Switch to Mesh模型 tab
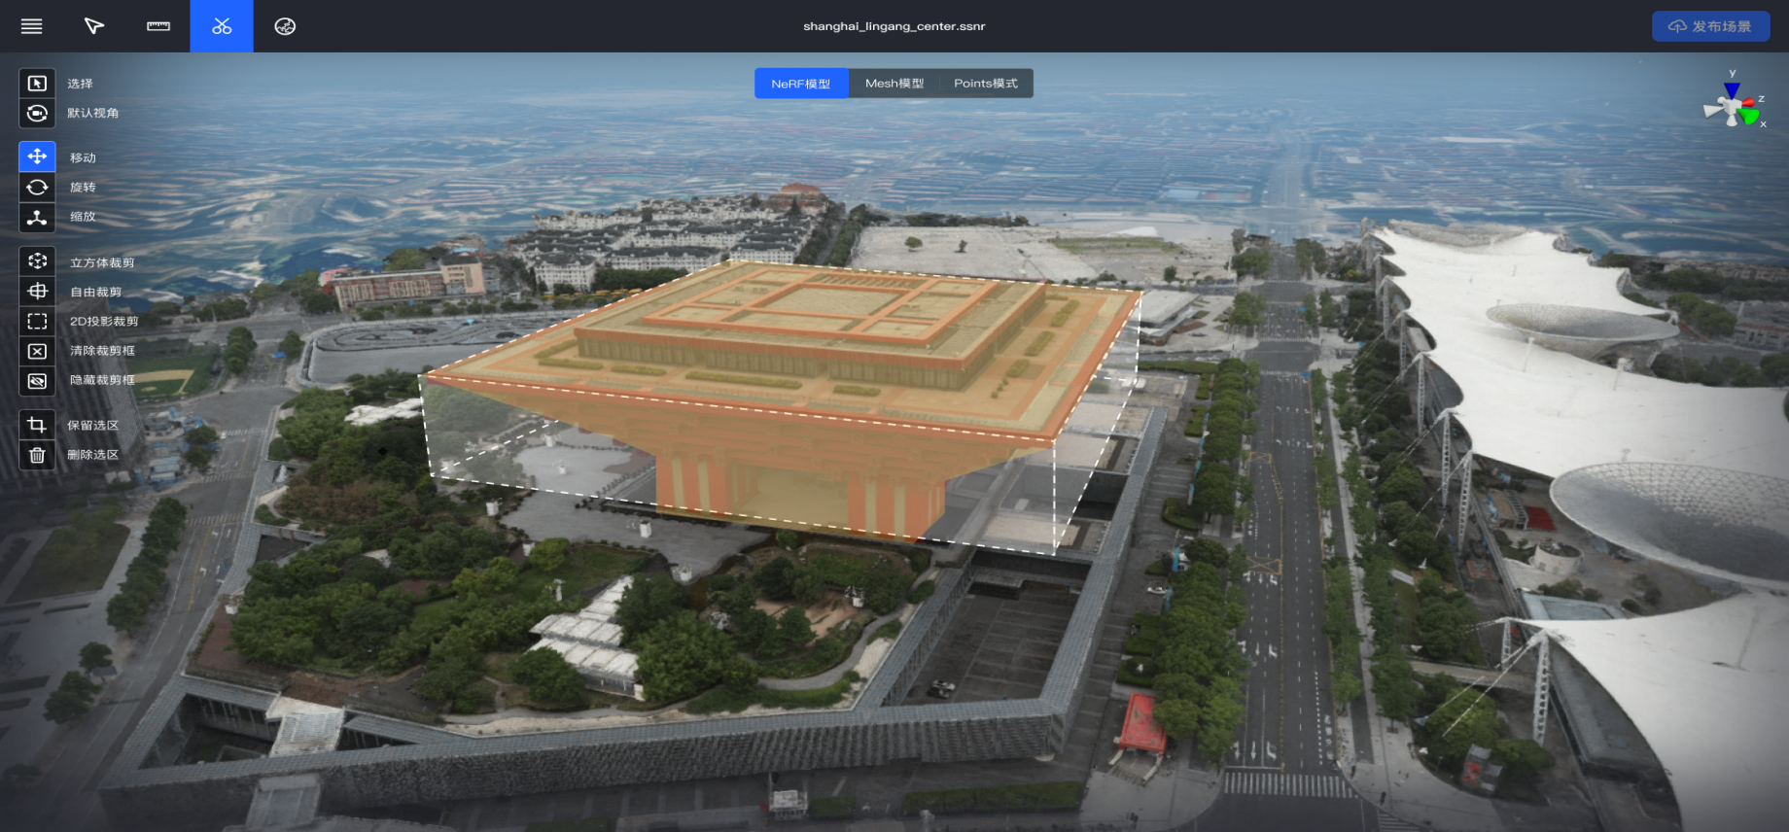 pos(894,84)
